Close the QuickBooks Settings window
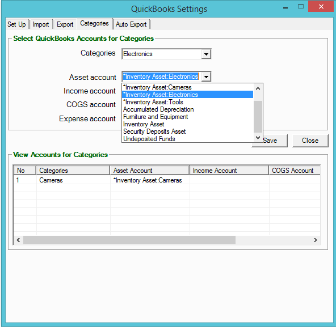This screenshot has height=327, width=336. 321,7
